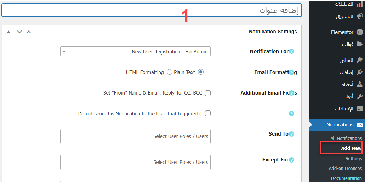This screenshot has height=182, width=365.
Task: Open the Add-on Licenses link
Action: [x=345, y=168]
